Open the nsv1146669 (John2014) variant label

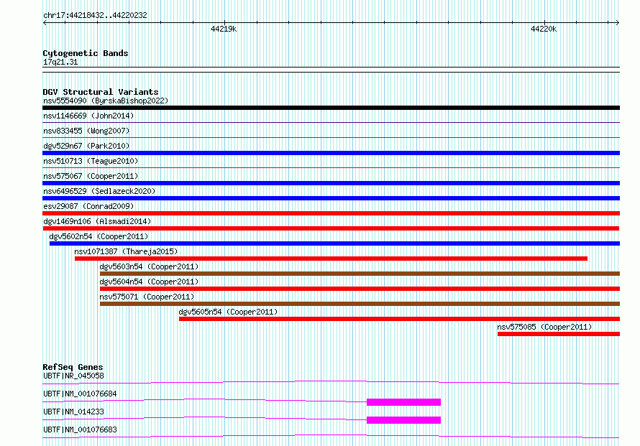pos(88,116)
